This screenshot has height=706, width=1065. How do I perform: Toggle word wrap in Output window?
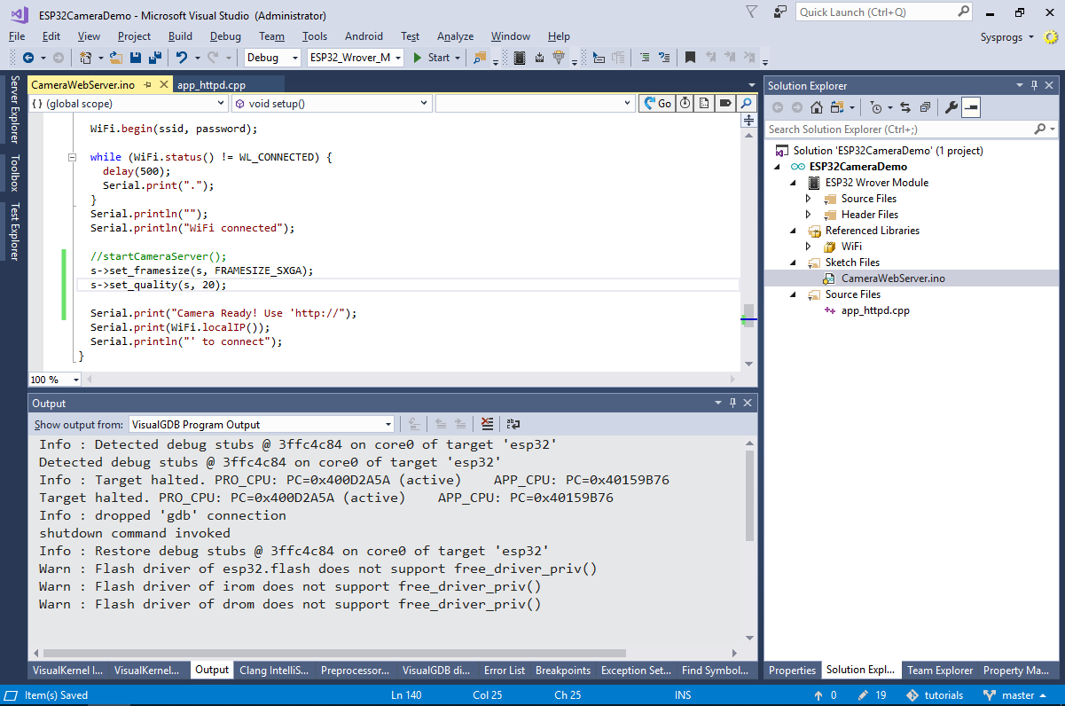pyautogui.click(x=513, y=425)
